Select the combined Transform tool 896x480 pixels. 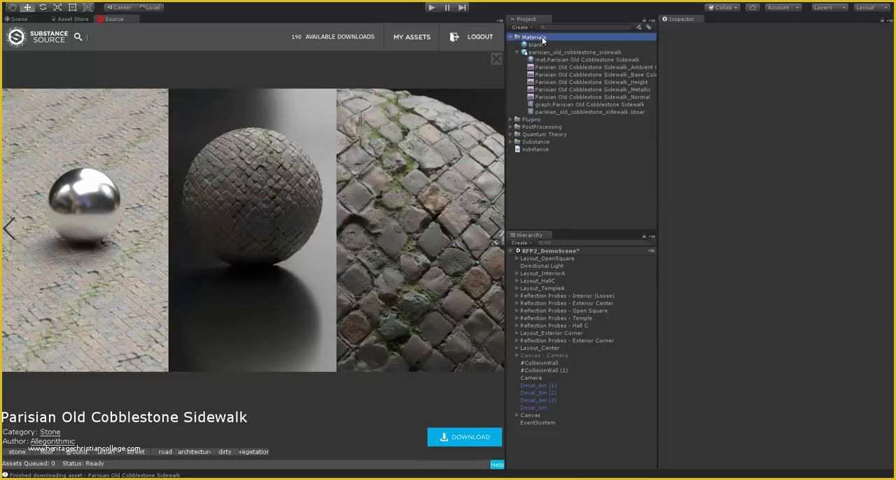[87, 7]
